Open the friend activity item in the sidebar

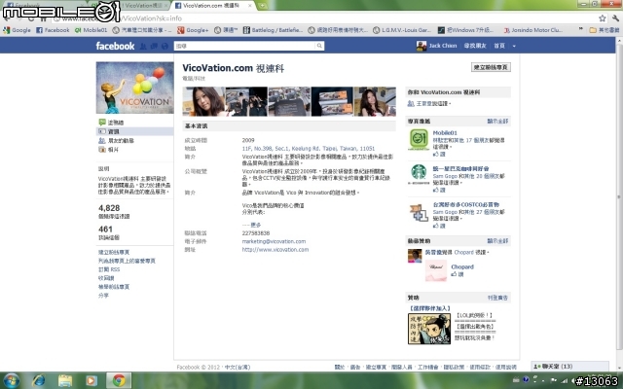point(116,140)
